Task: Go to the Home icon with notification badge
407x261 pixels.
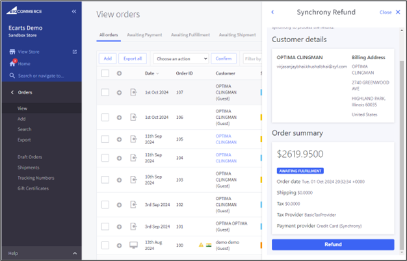Action: pos(12,63)
